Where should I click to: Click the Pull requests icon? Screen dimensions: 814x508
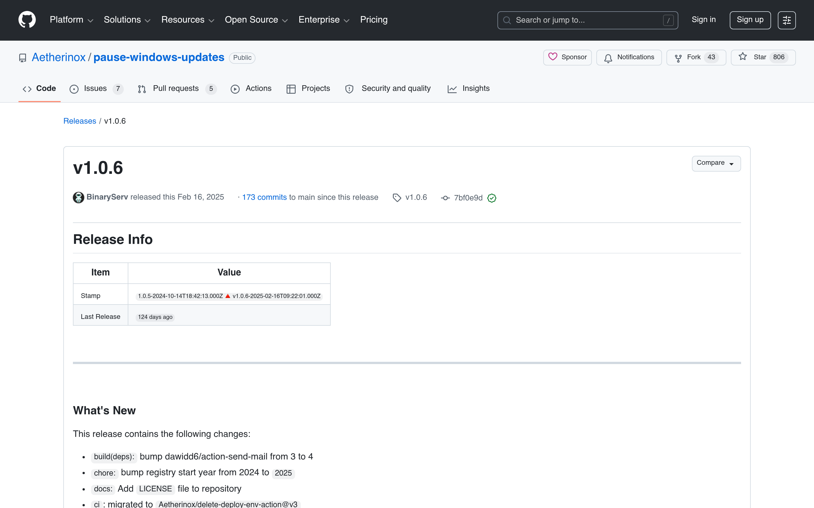click(x=142, y=89)
